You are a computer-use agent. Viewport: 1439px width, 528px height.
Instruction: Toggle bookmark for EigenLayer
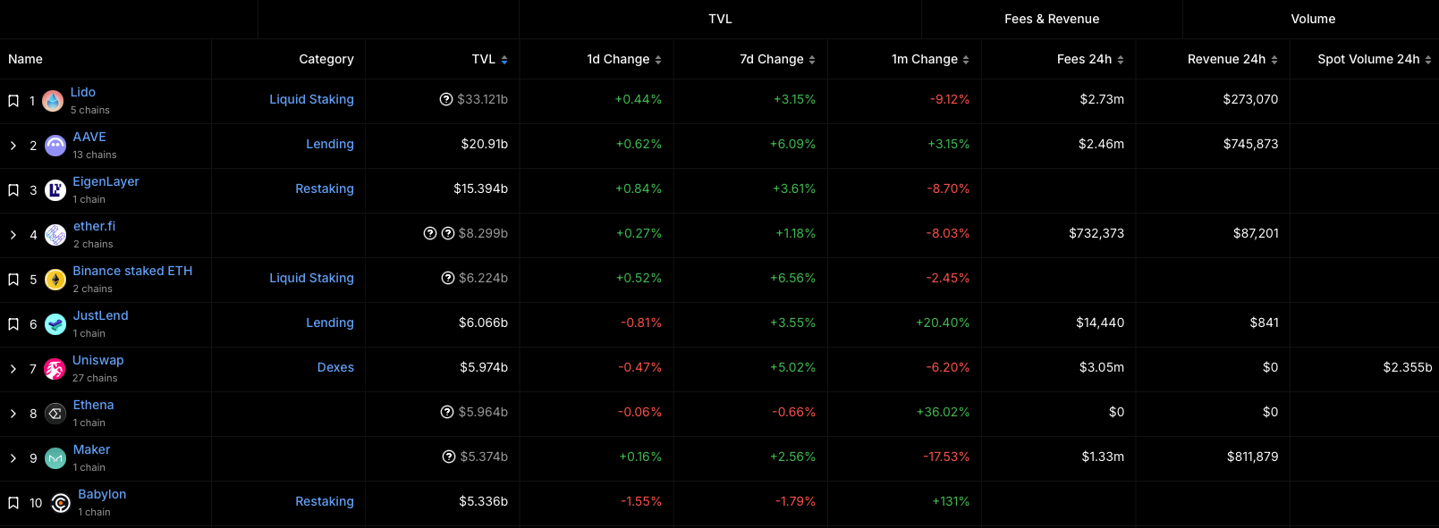(13, 190)
